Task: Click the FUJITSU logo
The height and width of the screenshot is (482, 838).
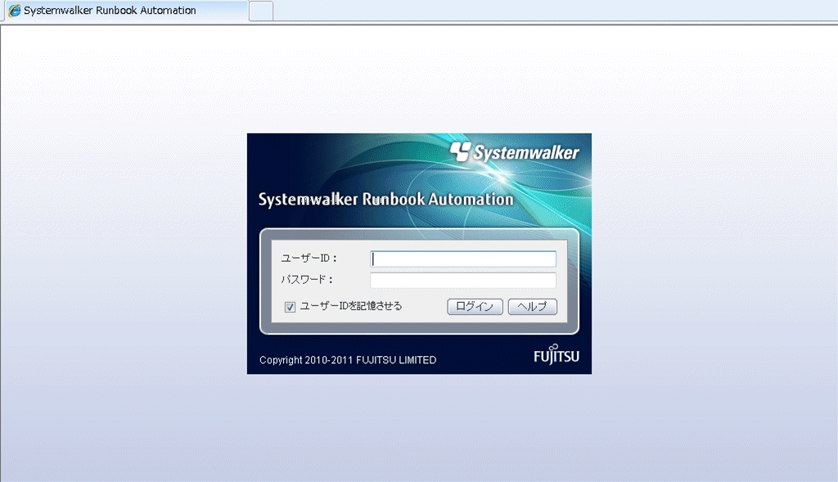Action: point(556,355)
